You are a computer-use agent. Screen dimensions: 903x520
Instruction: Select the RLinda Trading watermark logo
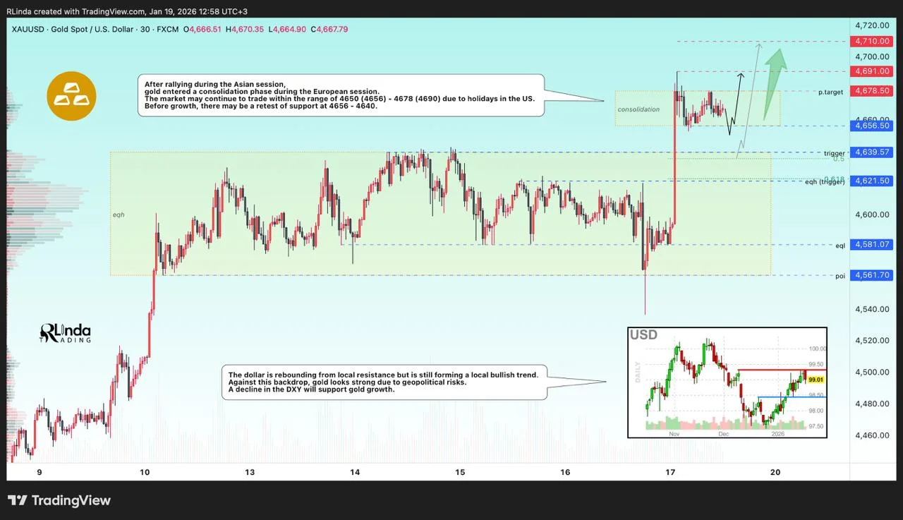click(64, 333)
